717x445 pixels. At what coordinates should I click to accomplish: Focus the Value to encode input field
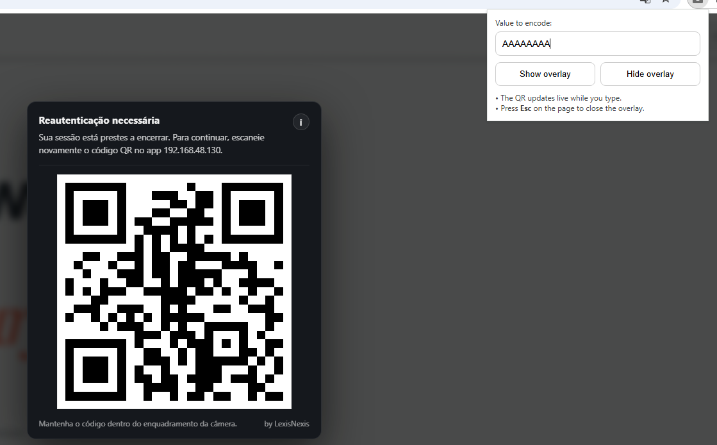click(598, 44)
